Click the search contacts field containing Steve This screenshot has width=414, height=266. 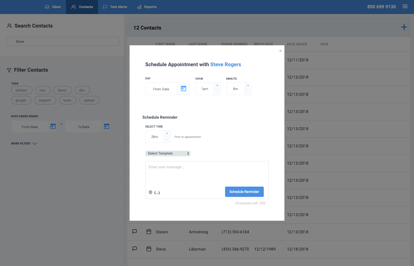(x=63, y=42)
